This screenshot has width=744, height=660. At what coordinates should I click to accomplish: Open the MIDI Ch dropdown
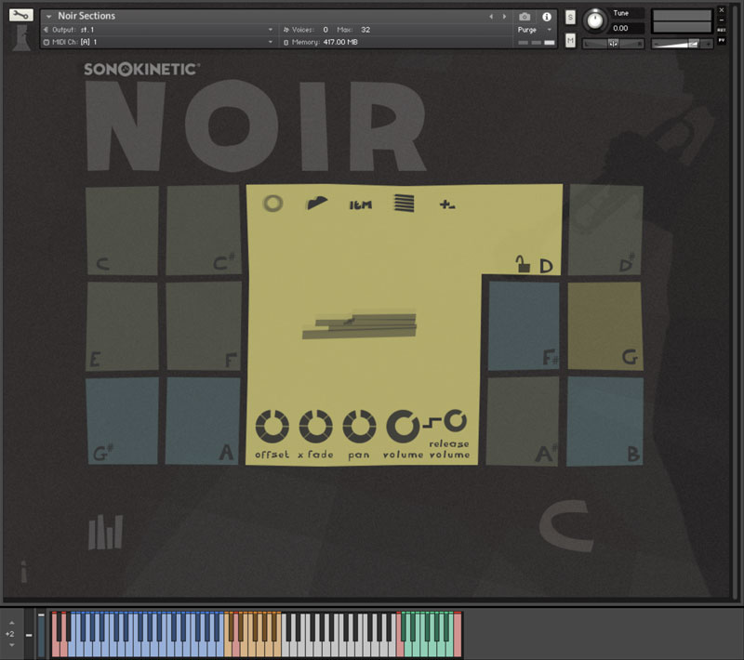[158, 42]
